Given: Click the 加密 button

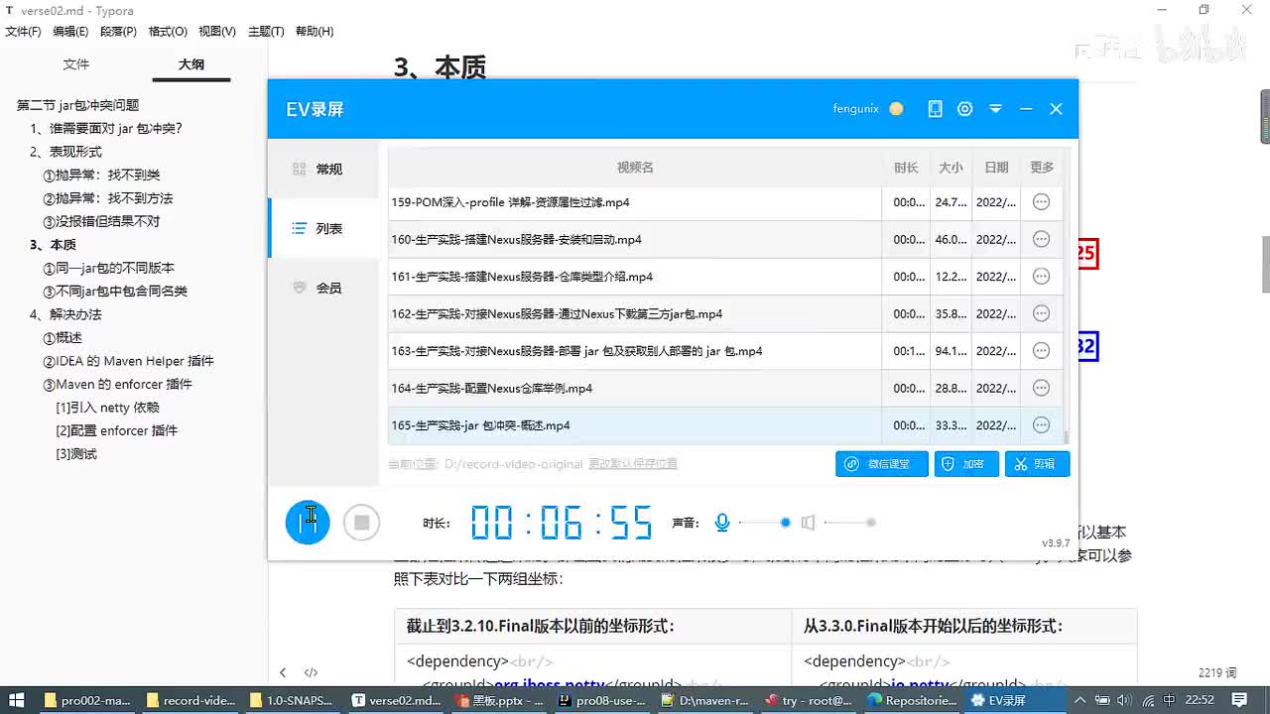Looking at the screenshot, I should [x=966, y=464].
